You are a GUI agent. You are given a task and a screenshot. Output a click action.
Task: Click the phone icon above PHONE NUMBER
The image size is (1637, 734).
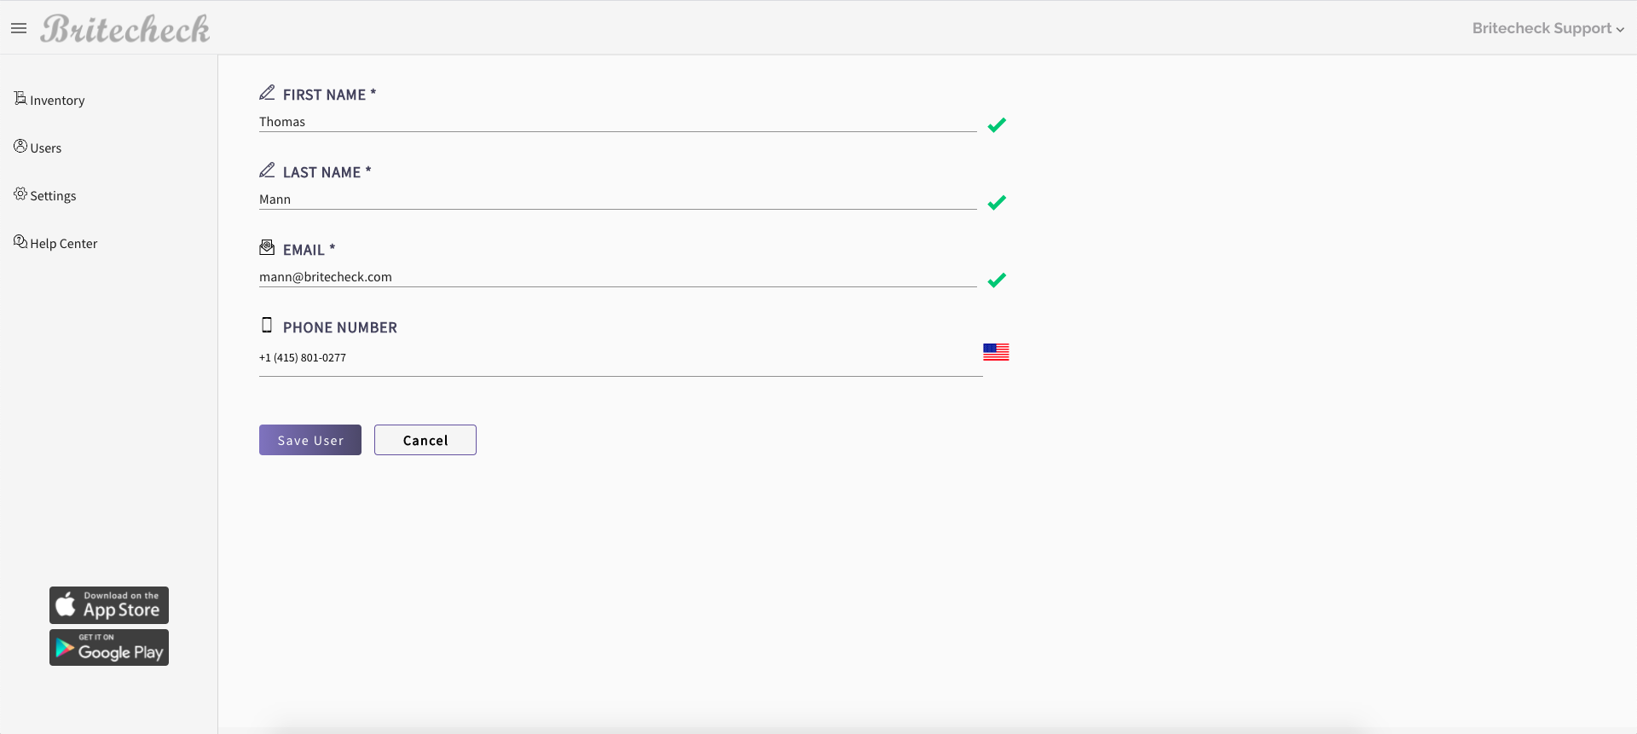click(x=267, y=324)
